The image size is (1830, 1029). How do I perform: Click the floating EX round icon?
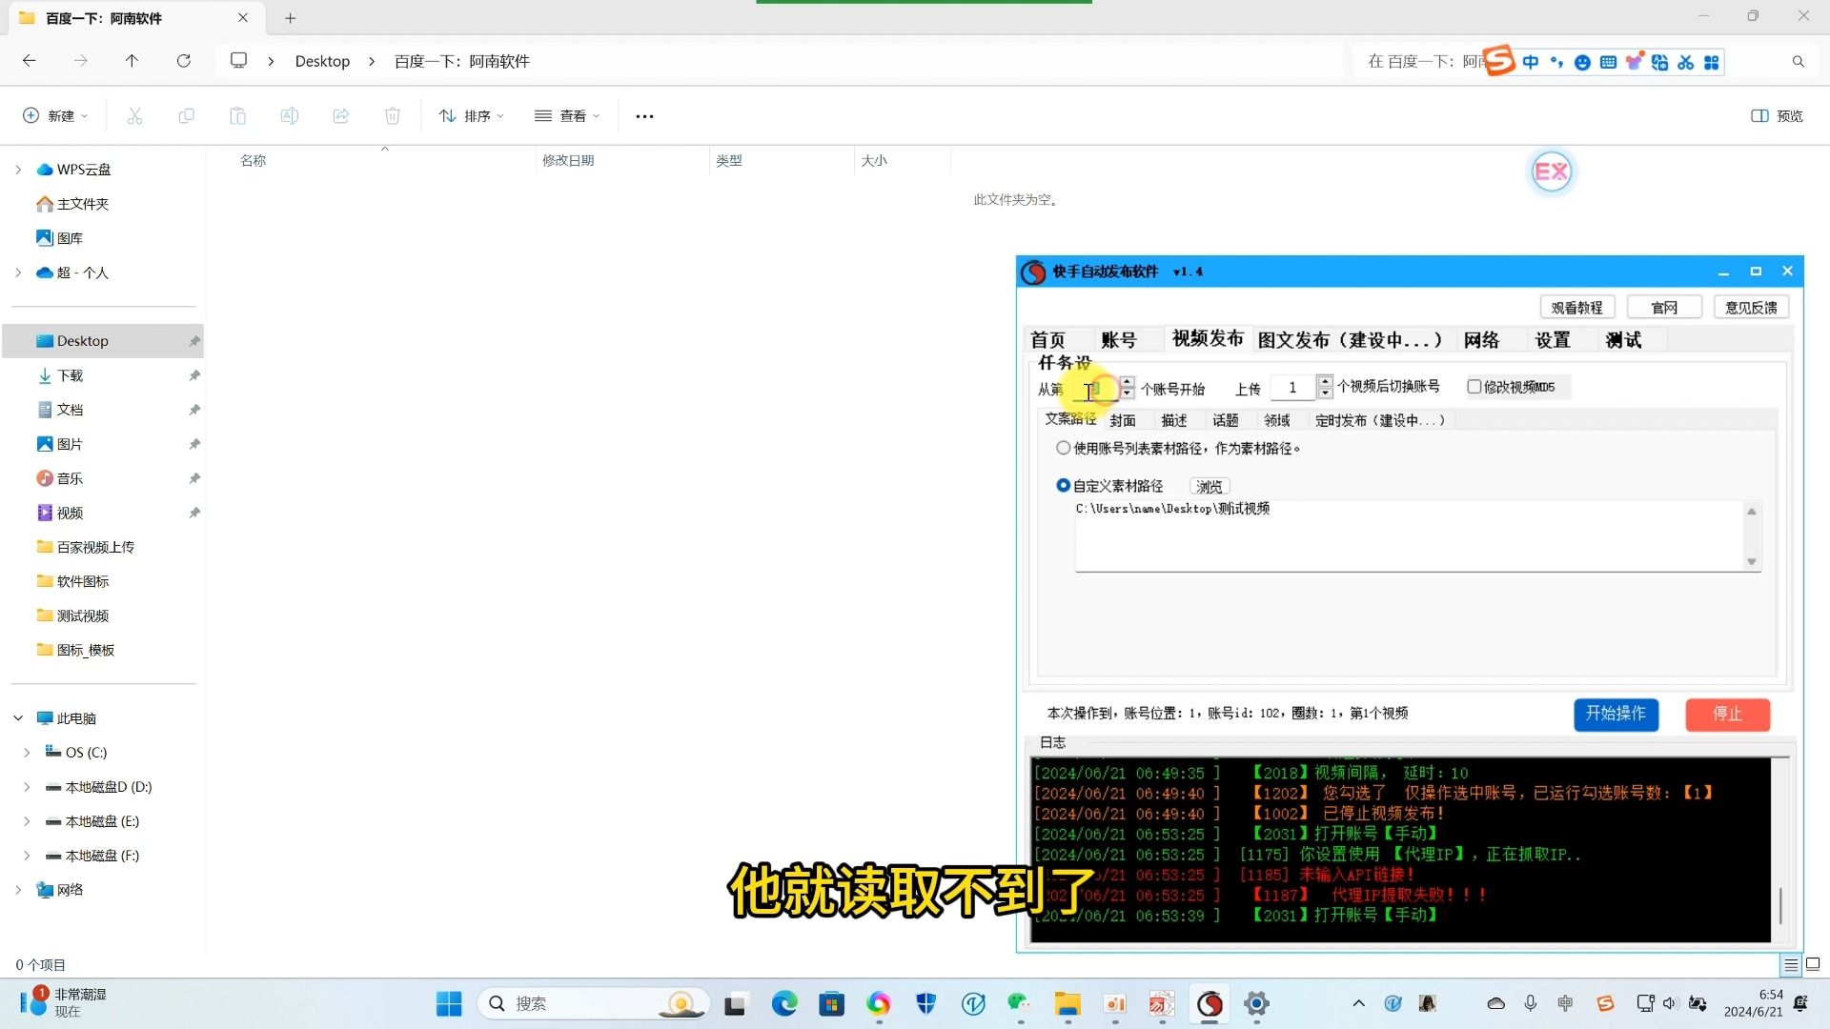tap(1551, 171)
